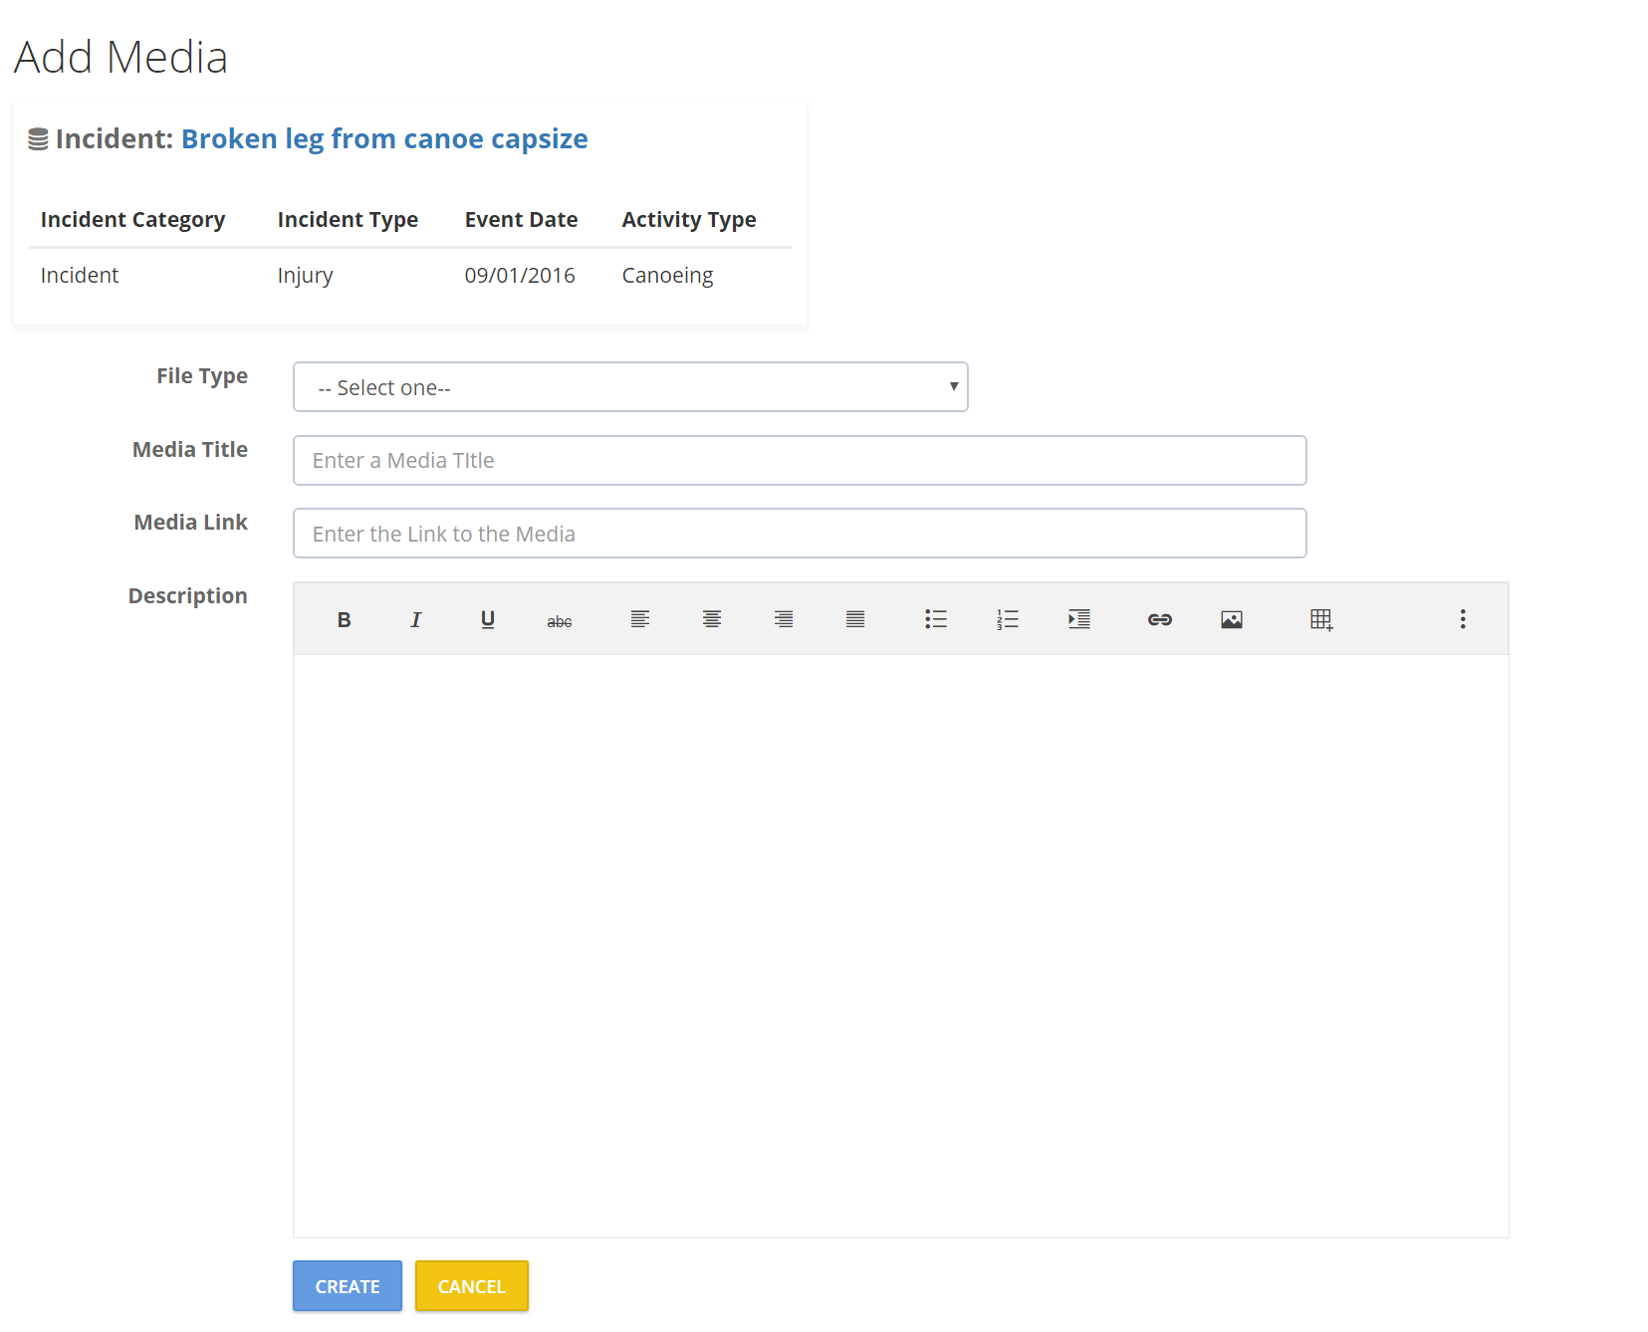Open the Broken leg from canoe capsize link

pos(384,139)
